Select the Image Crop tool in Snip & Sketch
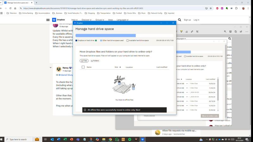The image size is (253, 142). [x=197, y=32]
